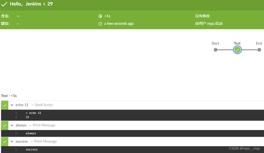Collapse the success Print Message step
Screen dimensions: 264x153
click(x=12, y=142)
